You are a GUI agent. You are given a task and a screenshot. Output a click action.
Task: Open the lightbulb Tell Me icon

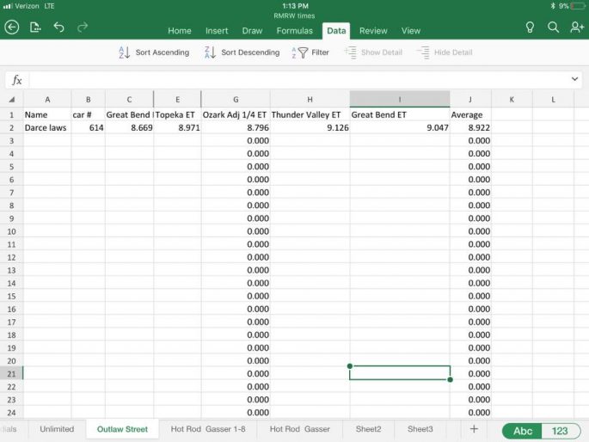(530, 28)
